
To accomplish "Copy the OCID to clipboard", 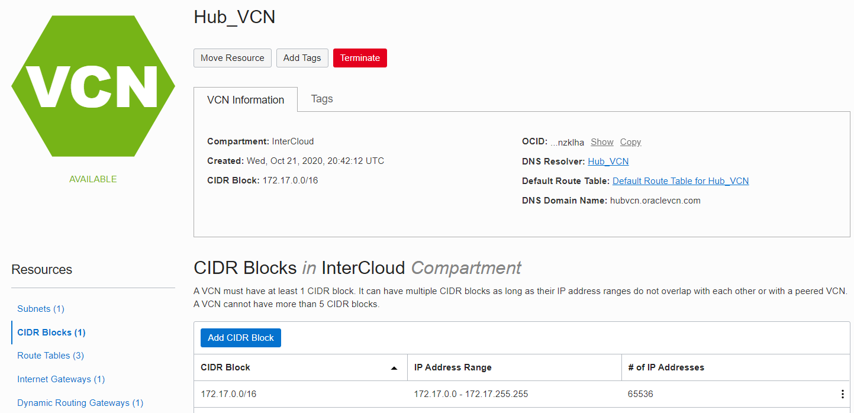I will pyautogui.click(x=630, y=142).
